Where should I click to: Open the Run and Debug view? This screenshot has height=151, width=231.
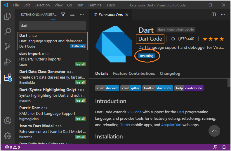pyautogui.click(x=8, y=62)
